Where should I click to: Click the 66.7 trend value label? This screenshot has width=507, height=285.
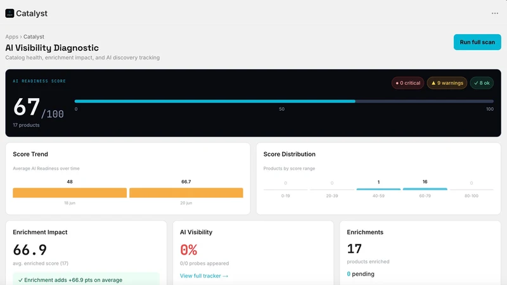[x=186, y=182]
